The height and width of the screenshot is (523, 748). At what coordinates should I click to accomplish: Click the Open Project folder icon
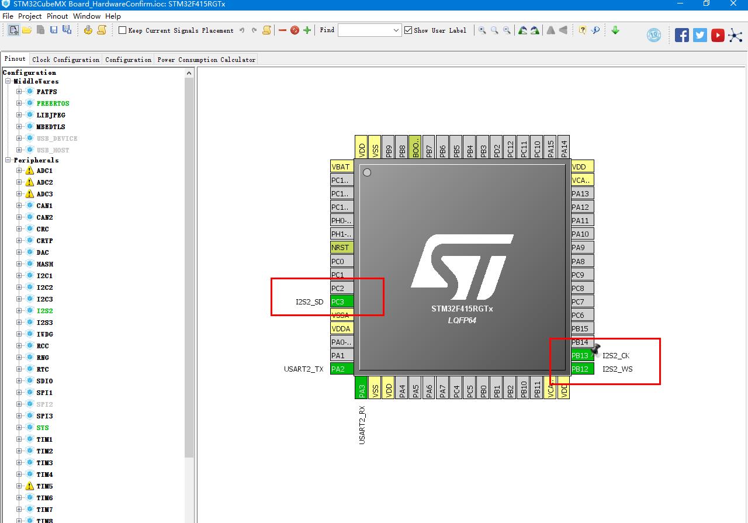tap(27, 30)
